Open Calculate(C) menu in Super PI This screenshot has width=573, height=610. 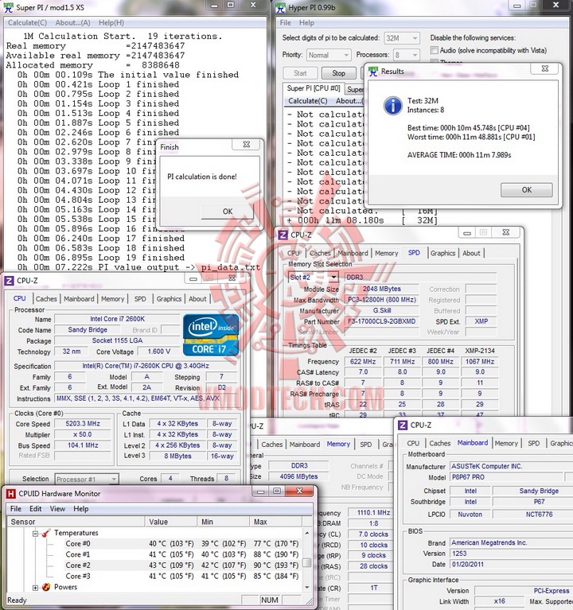click(27, 23)
